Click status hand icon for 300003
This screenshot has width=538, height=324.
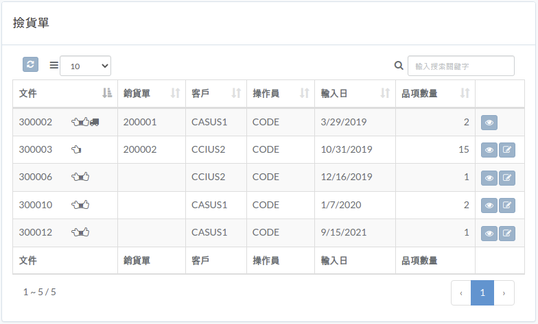click(76, 149)
